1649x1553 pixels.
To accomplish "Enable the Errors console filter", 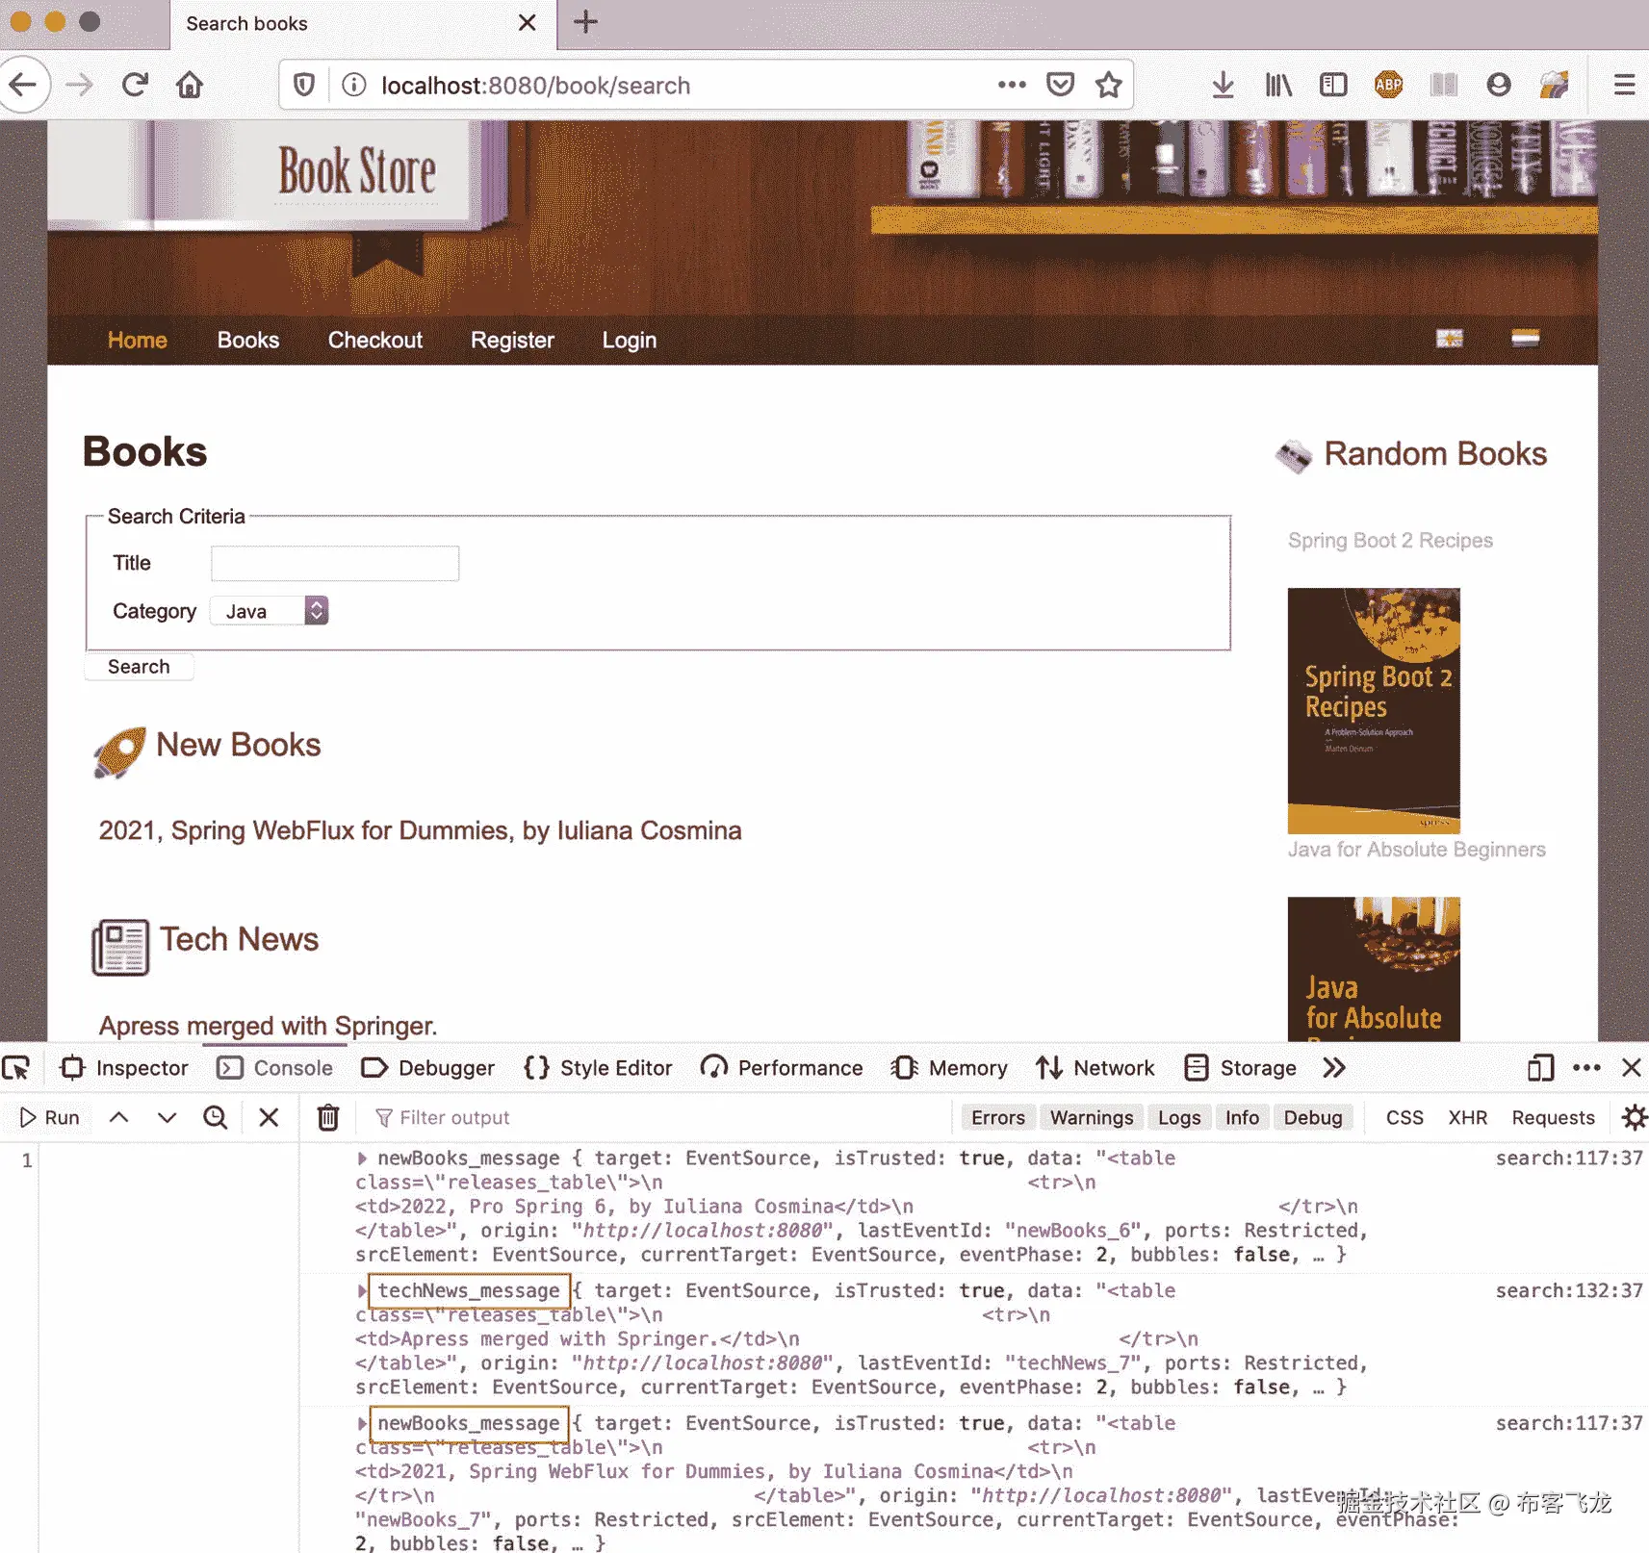I will click(x=997, y=1117).
